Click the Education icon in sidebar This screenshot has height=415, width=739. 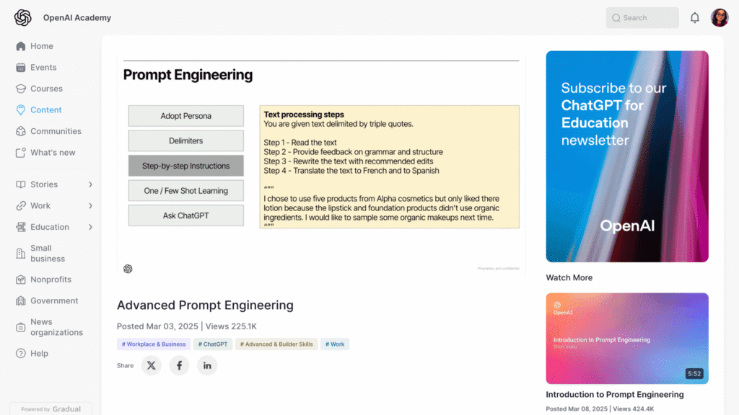click(21, 227)
